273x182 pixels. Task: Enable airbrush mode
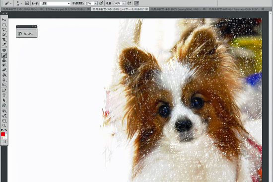pos(130,3)
